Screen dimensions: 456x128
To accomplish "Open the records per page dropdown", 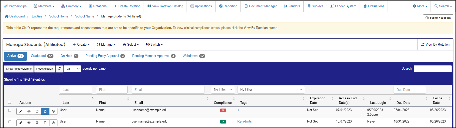I will coord(72,69).
